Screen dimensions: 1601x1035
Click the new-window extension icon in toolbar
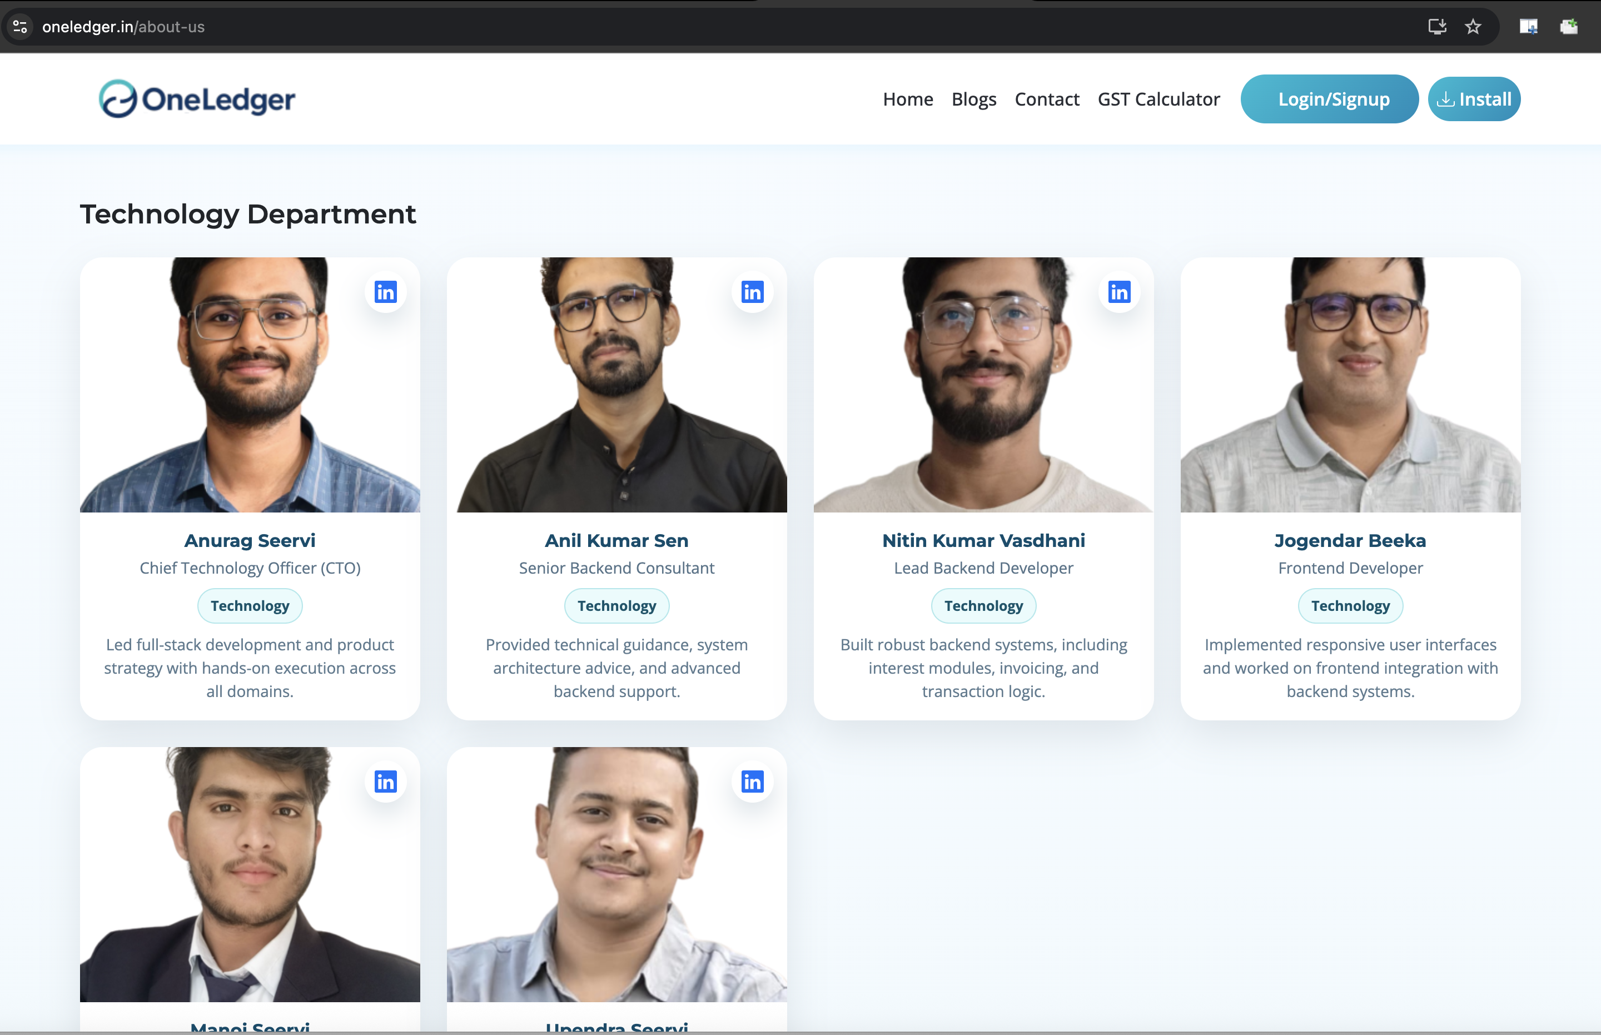point(1528,26)
